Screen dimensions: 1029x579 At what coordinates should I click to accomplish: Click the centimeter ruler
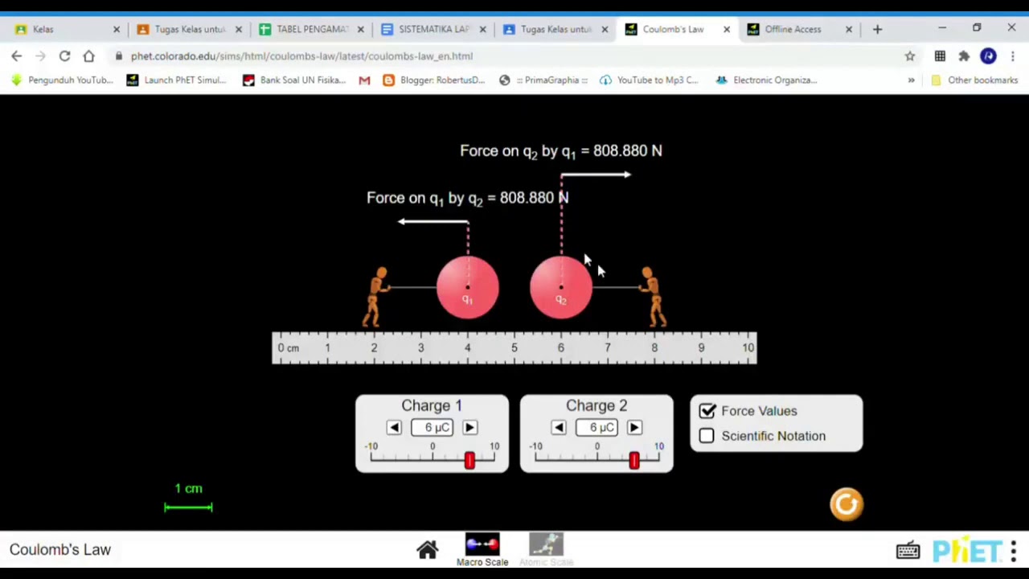514,348
